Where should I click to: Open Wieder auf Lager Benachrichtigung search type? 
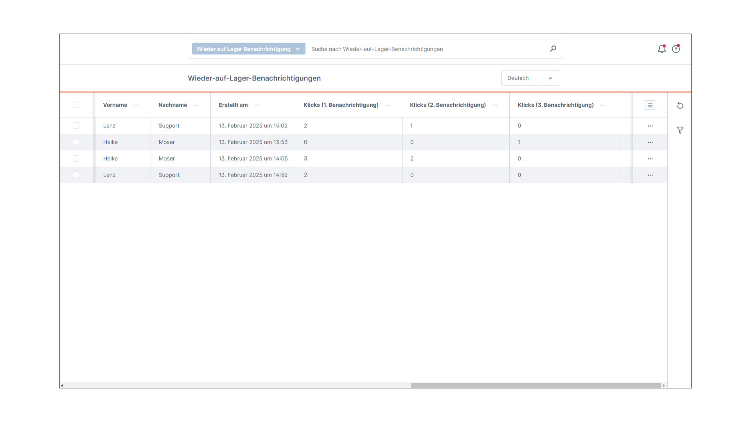248,49
